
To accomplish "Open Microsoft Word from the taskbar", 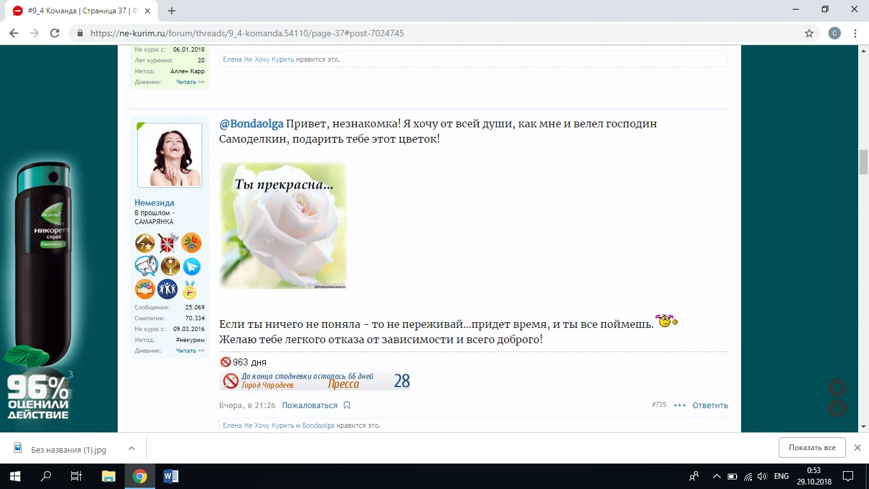I will point(170,476).
